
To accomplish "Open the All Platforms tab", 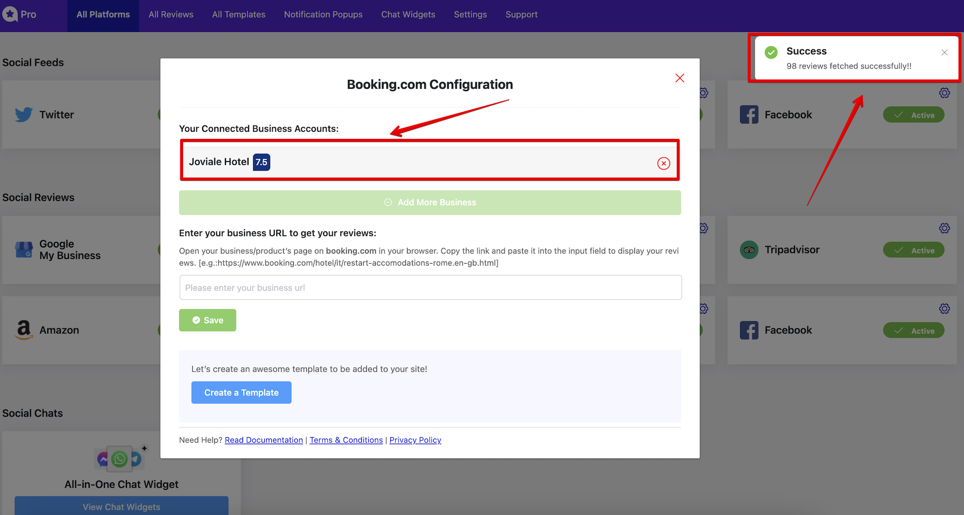I will click(103, 15).
